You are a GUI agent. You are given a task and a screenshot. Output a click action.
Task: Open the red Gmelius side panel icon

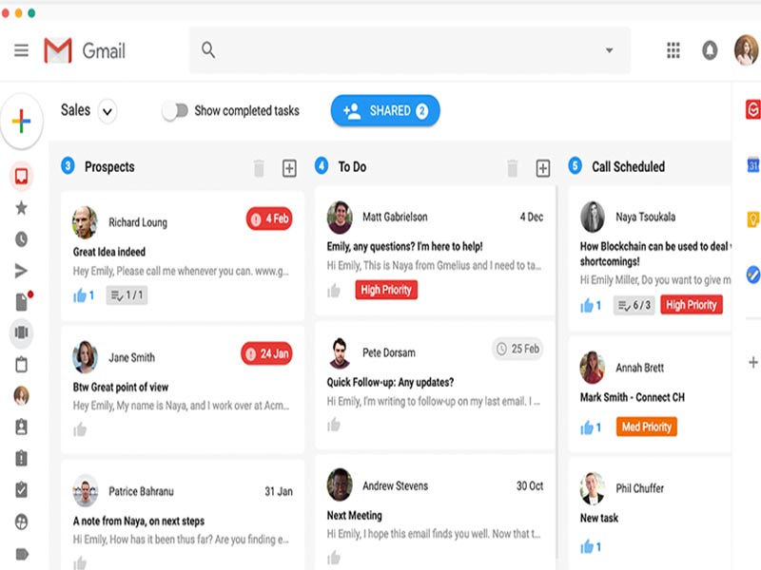click(x=752, y=109)
